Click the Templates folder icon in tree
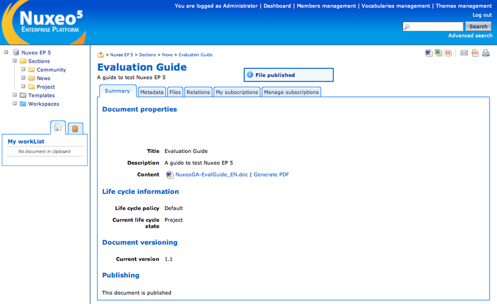Screen dimensions: 497x304 (23, 95)
